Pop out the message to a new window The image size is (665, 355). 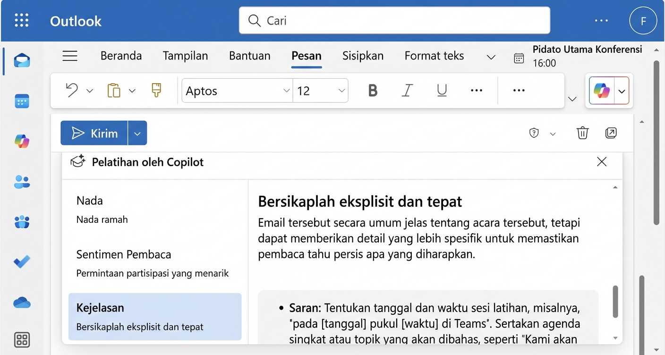click(x=611, y=133)
